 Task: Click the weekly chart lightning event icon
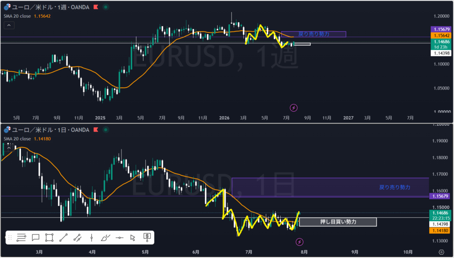(x=294, y=108)
